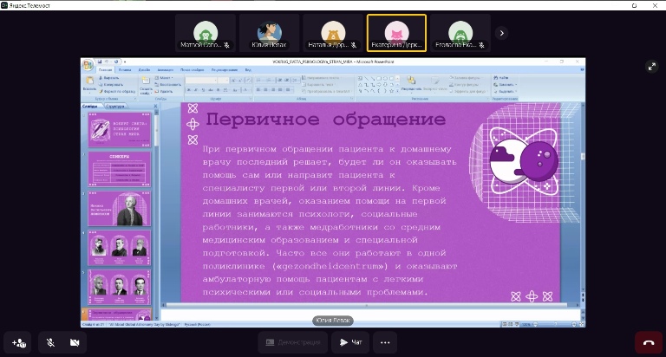This screenshot has height=357, width=666.
Task: Unmute the microphone
Action: (50, 342)
